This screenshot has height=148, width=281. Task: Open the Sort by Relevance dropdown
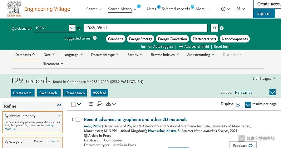point(272,92)
